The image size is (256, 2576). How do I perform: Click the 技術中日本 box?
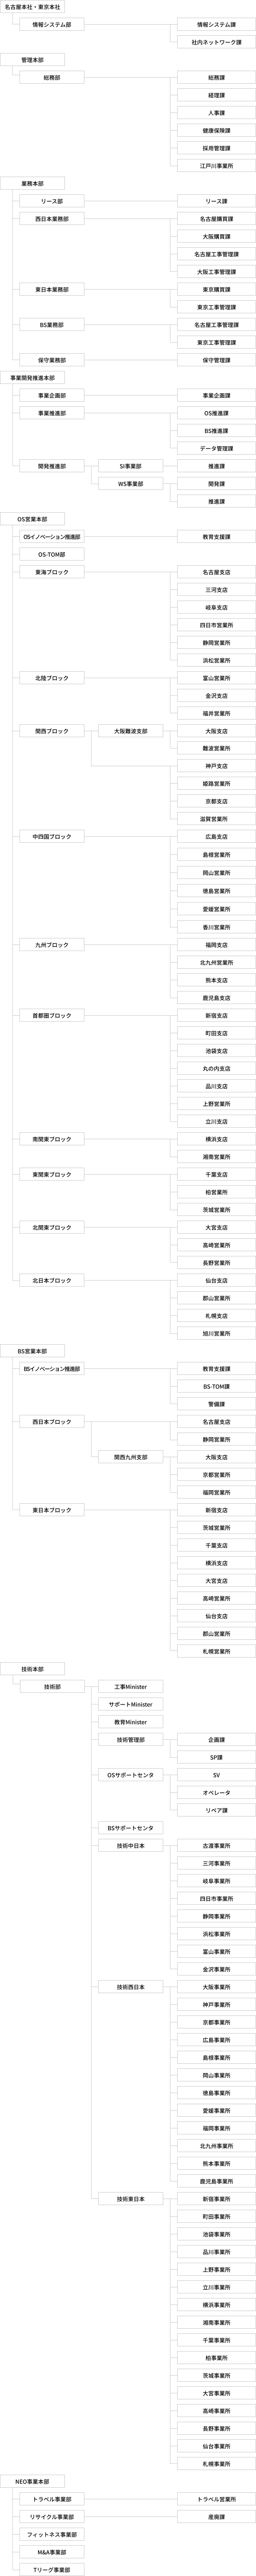130,1846
